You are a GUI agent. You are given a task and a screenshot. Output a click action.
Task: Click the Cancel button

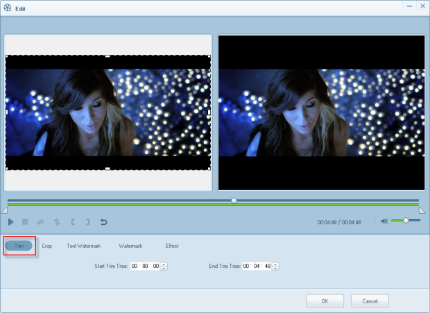[x=370, y=301]
